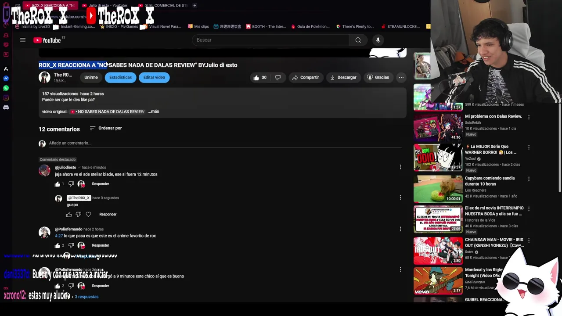Open WhatsApp in the browser sidebar

pos(6,88)
